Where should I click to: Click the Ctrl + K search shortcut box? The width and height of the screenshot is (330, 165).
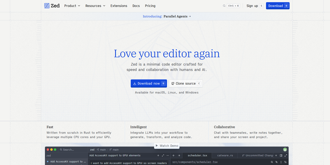coord(233,6)
